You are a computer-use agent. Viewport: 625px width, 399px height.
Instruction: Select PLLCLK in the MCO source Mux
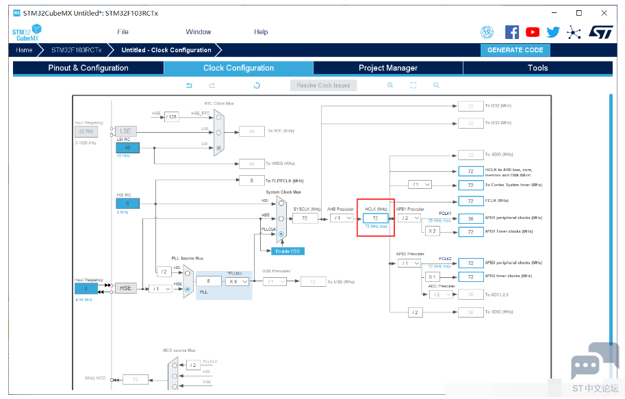point(175,365)
